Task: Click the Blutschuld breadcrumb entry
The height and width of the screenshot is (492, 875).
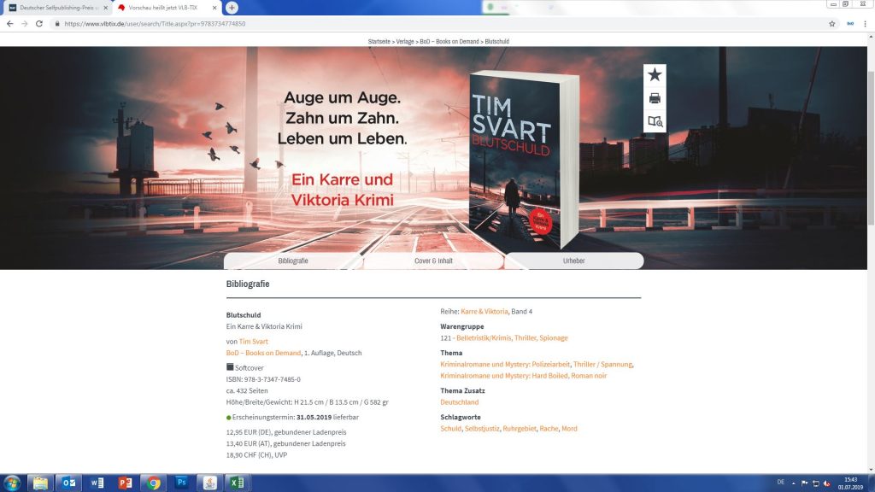Action: 496,41
